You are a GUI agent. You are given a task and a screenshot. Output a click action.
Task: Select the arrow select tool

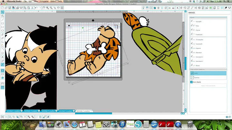pos(3,12)
